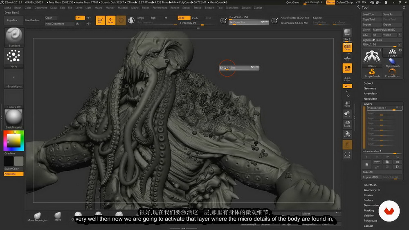The width and height of the screenshot is (409, 230).
Task: Open the Brush menu
Action: click(18, 8)
